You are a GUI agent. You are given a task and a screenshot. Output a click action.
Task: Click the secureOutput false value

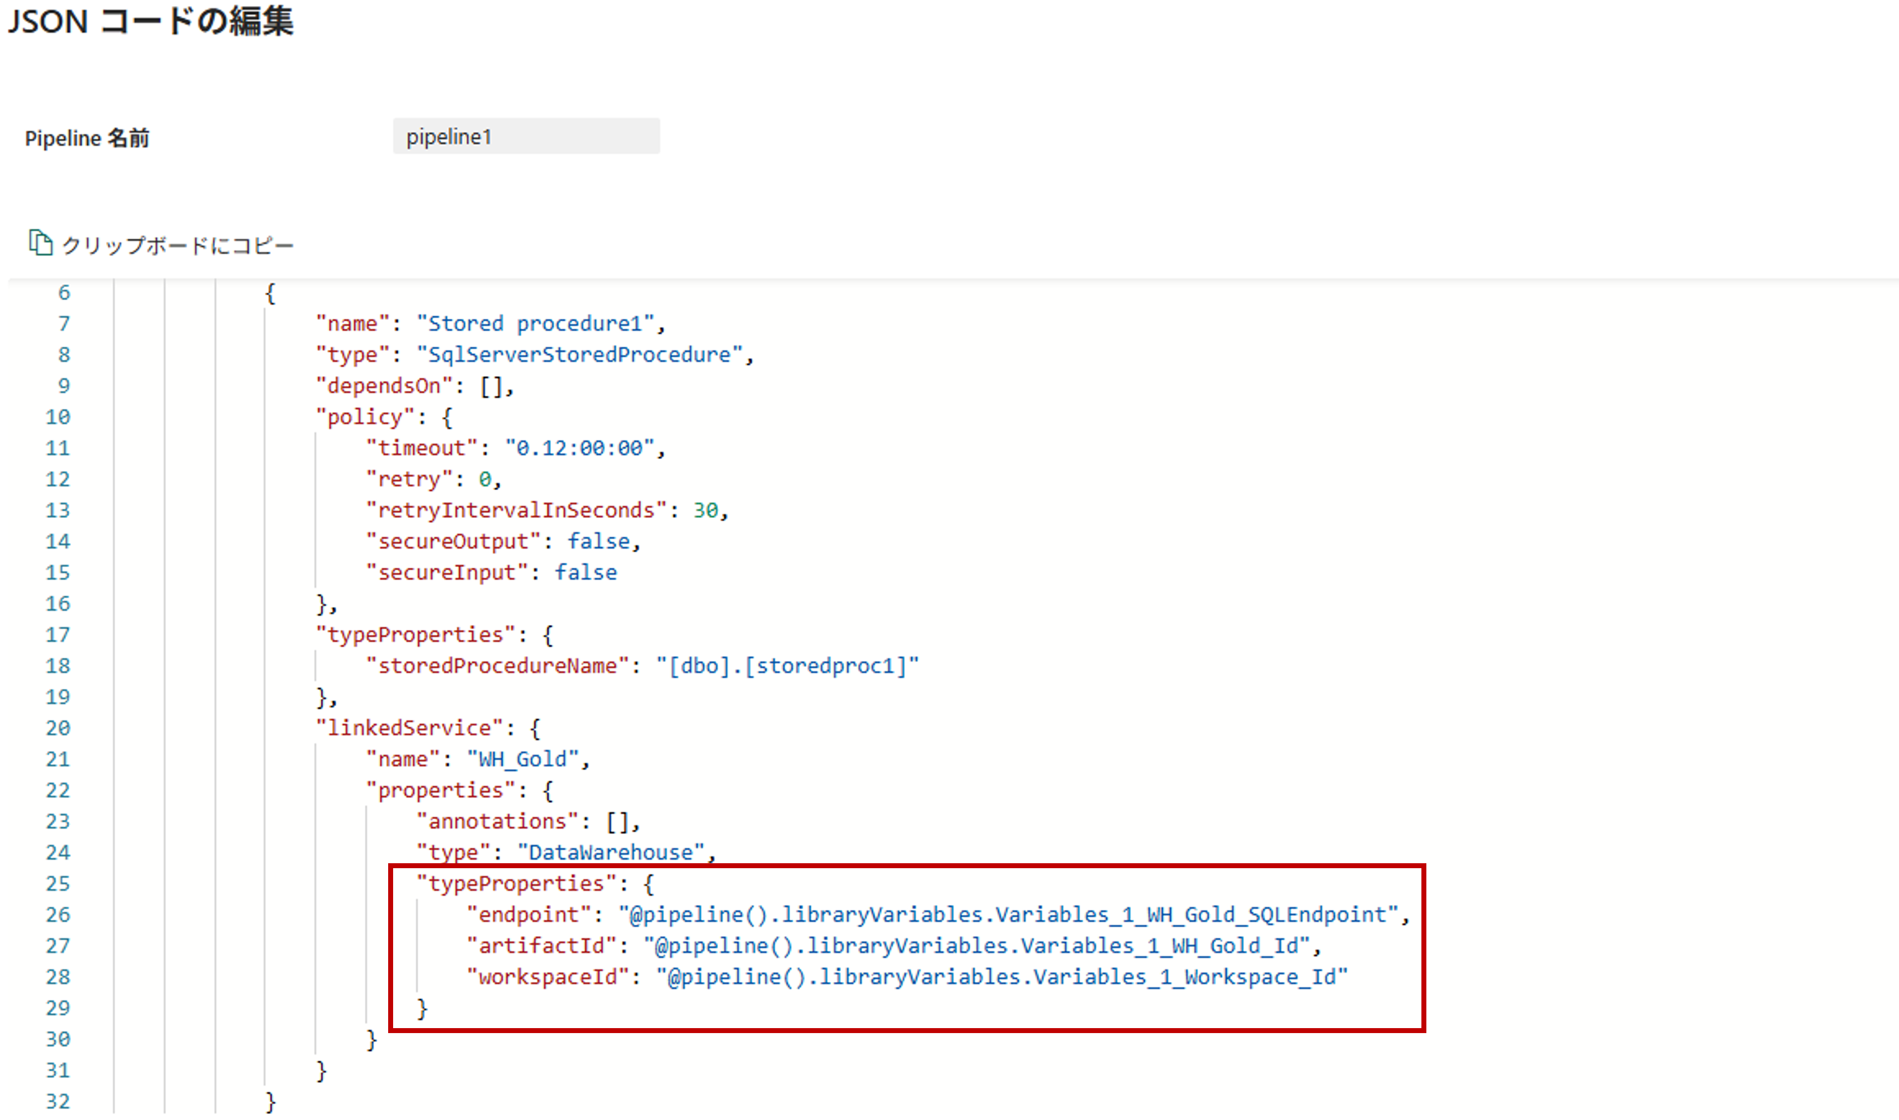pos(598,542)
